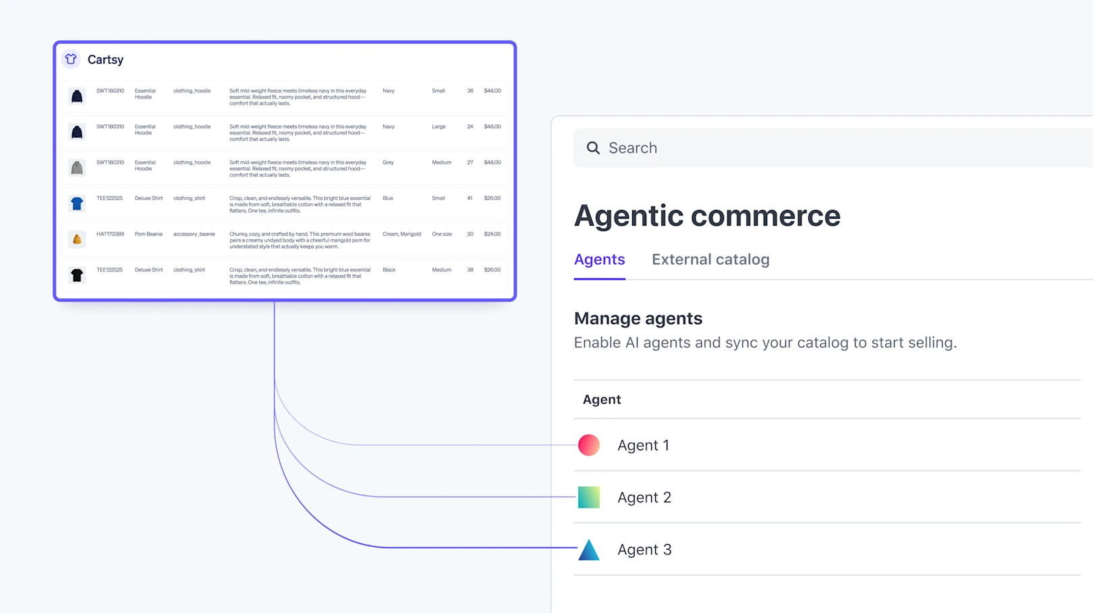Select Agent 1's pink gradient circle icon
Viewport: 1093px width, 613px height.
click(588, 445)
